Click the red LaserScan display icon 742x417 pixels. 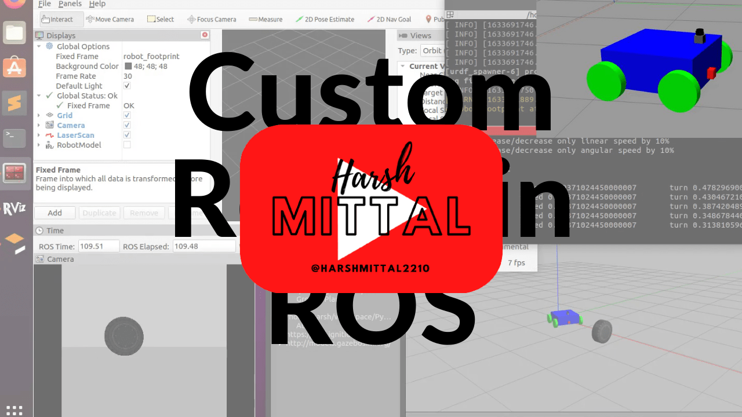click(49, 135)
